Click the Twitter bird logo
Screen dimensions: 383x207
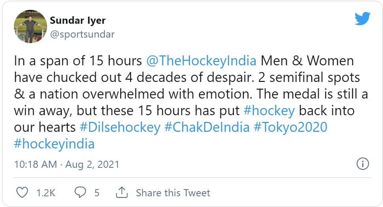(x=362, y=19)
